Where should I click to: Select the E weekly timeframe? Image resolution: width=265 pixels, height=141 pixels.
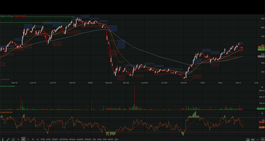coord(28,139)
